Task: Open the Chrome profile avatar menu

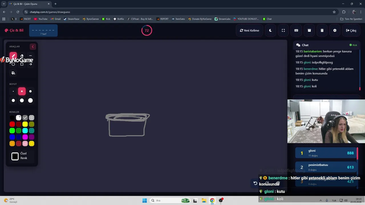Action: click(x=354, y=12)
